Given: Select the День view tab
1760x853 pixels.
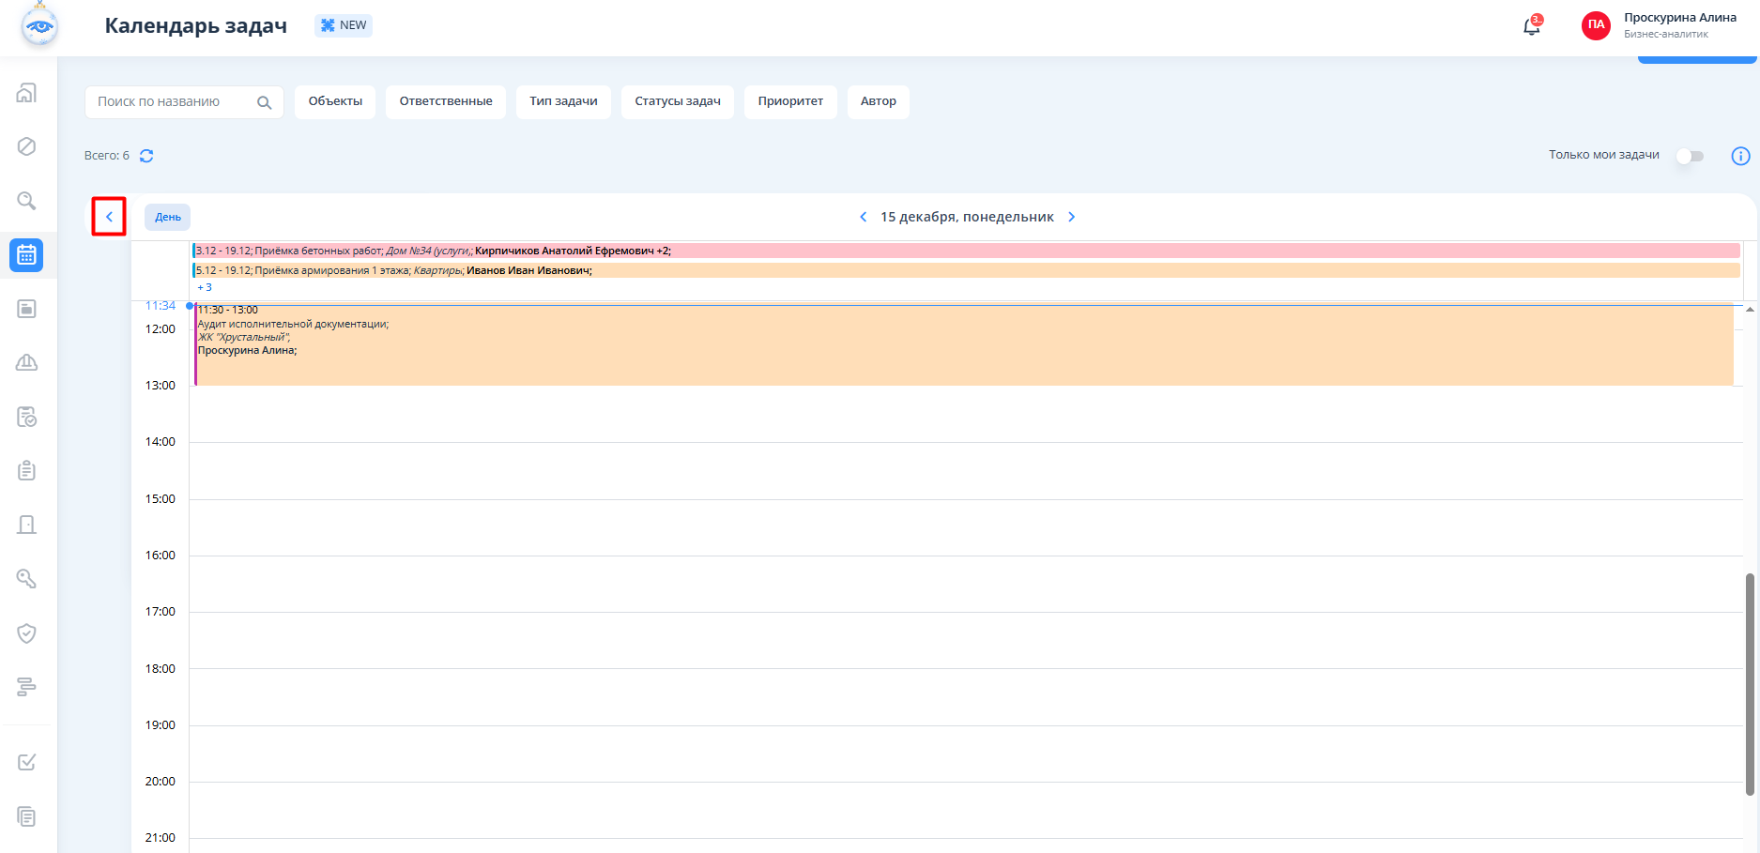Looking at the screenshot, I should (x=168, y=217).
